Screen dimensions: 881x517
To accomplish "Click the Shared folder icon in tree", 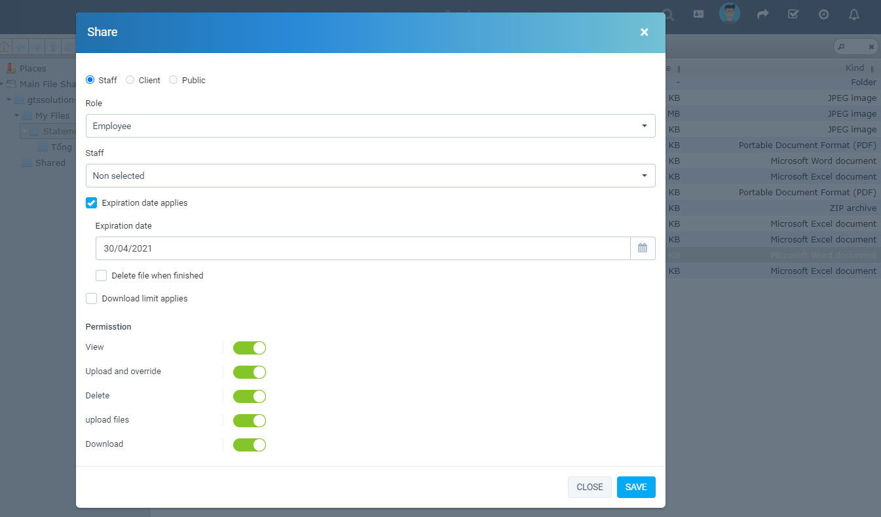I will pyautogui.click(x=27, y=163).
